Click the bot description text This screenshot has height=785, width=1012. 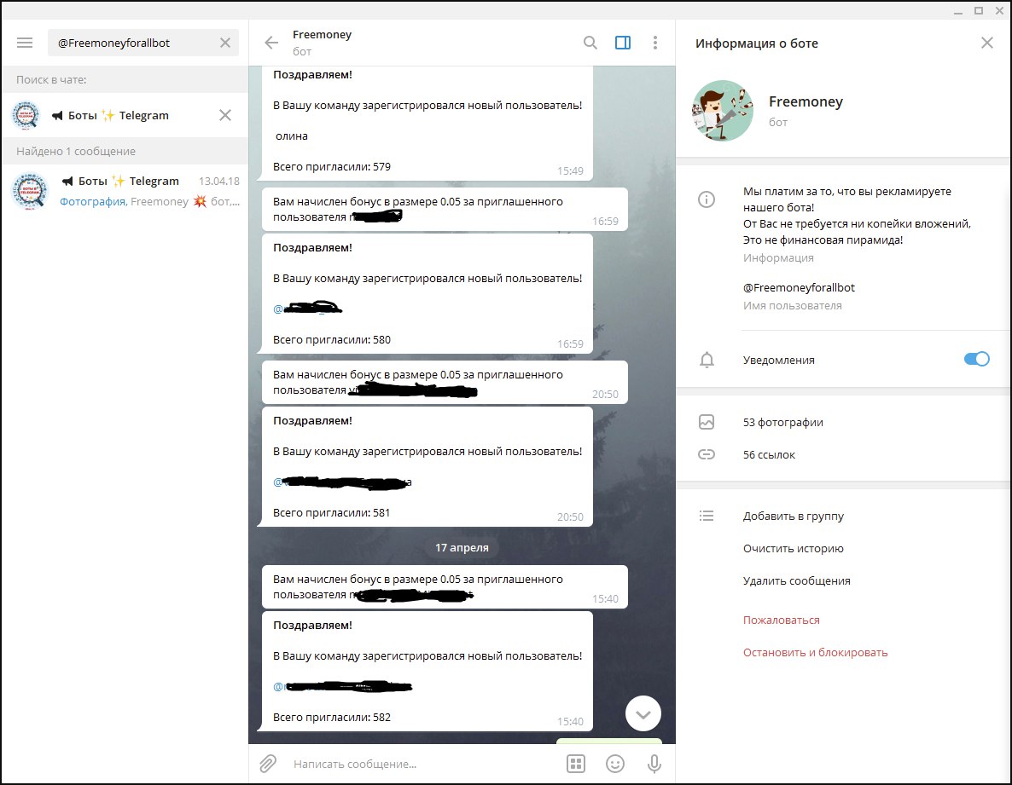(x=857, y=216)
